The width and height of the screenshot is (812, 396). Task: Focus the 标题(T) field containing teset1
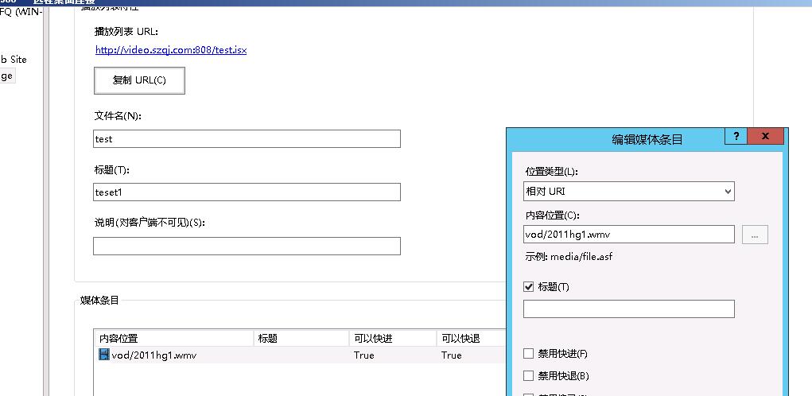tap(247, 192)
